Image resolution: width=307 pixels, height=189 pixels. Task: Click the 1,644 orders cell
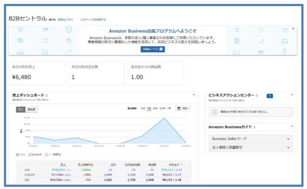[108, 175]
